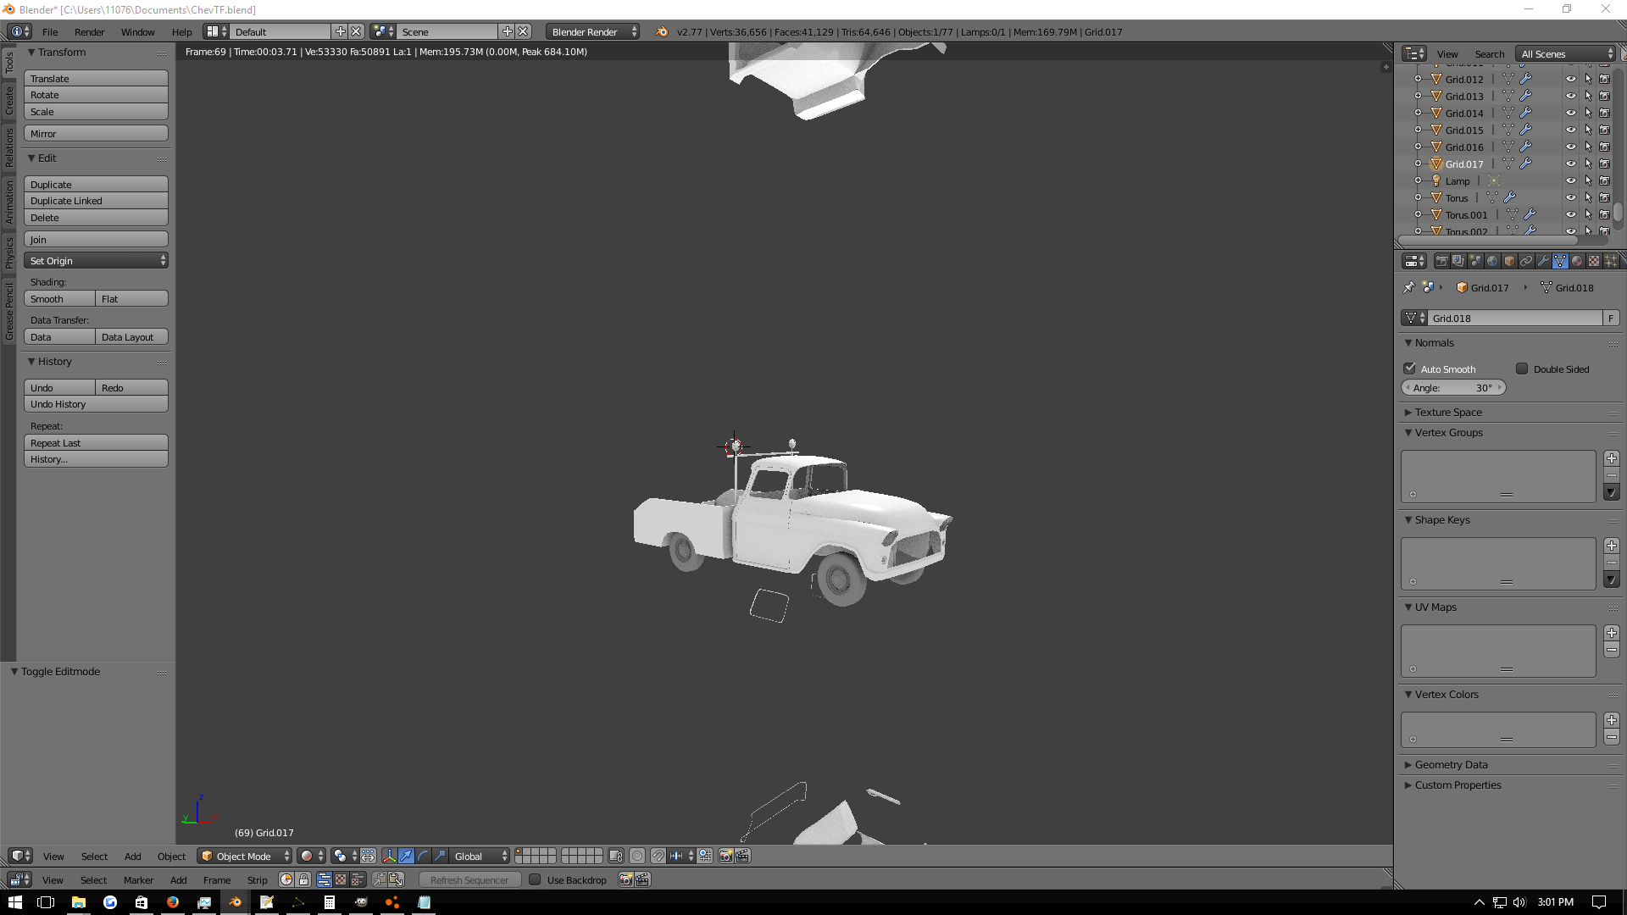
Task: Open the Object Mode dropdown
Action: tap(244, 856)
